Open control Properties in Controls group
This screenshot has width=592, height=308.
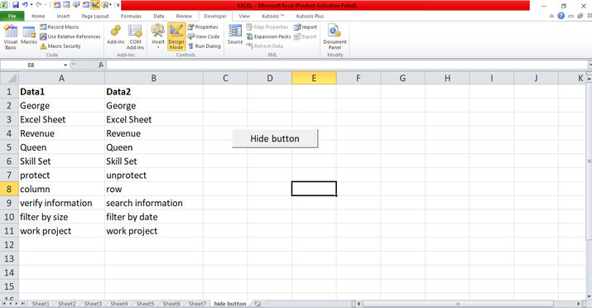tap(203, 26)
